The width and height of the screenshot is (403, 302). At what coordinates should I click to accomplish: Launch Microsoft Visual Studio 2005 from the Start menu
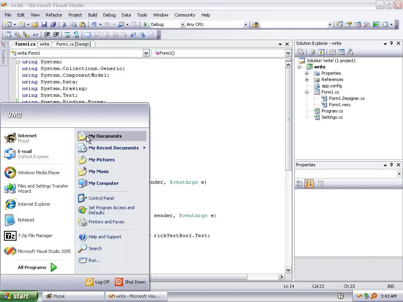point(37,251)
